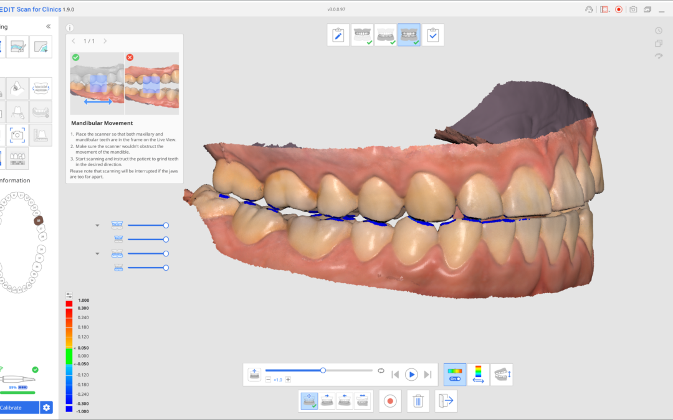
Task: Go to the maxilla scan stage tab
Action: (x=361, y=35)
